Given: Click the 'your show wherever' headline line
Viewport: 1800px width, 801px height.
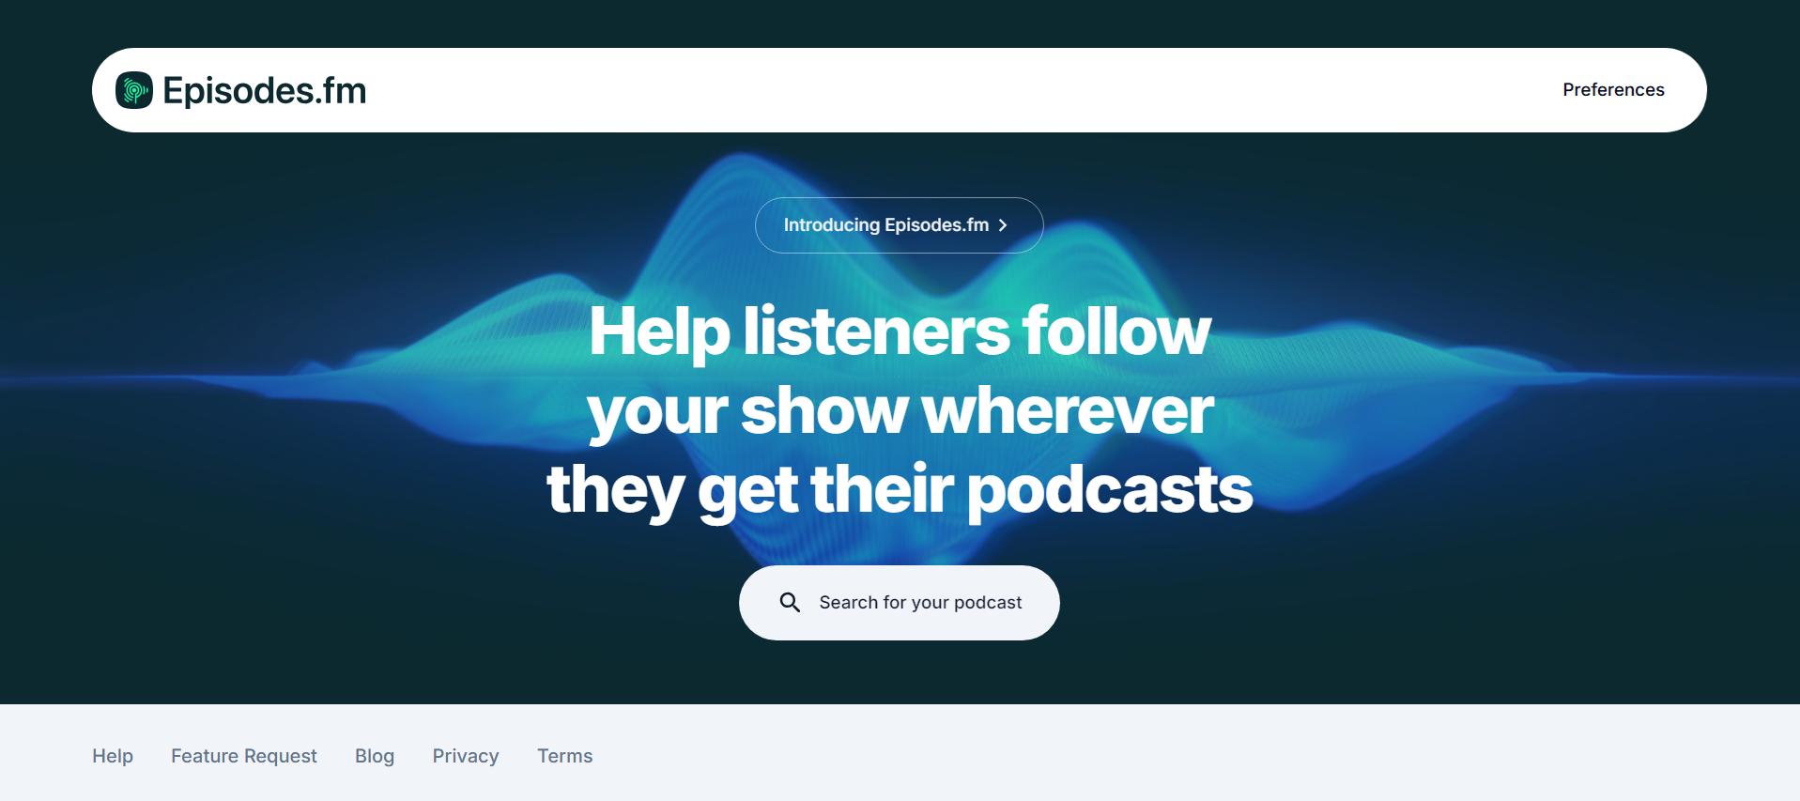Looking at the screenshot, I should tap(900, 411).
